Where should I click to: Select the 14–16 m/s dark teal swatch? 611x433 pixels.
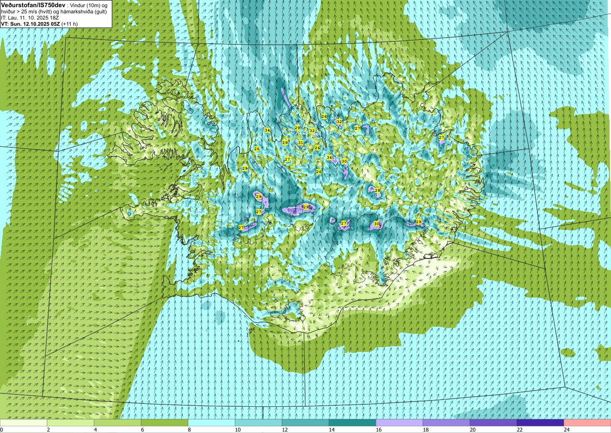[x=352, y=423]
